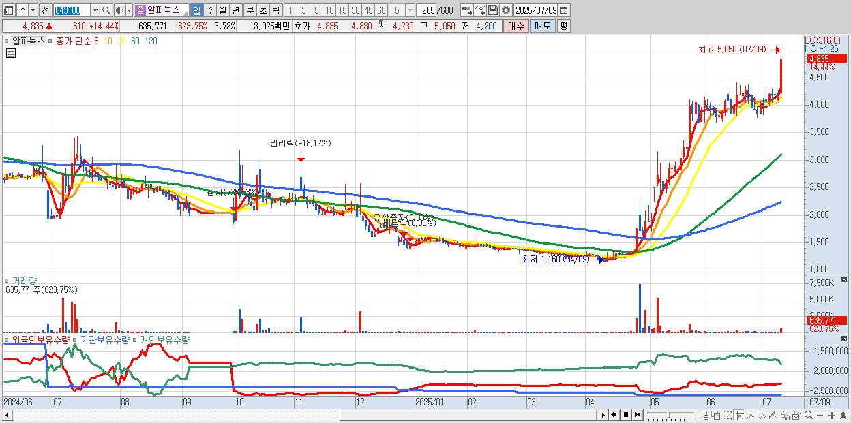The width and height of the screenshot is (851, 423).
Task: Expand the 알파녹스 stock name box
Action: click(185, 13)
